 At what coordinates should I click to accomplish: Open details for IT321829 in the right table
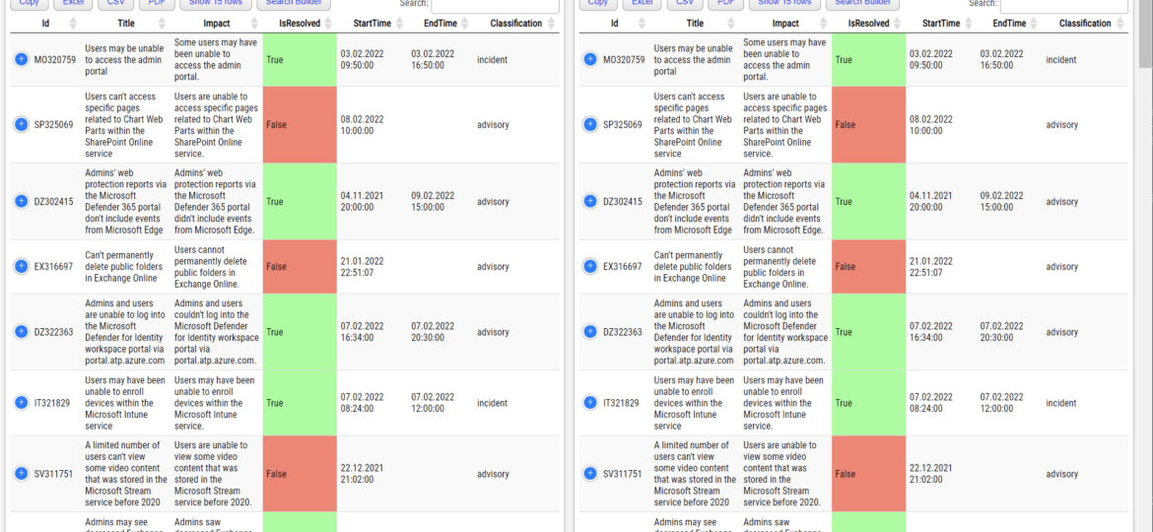[590, 403]
